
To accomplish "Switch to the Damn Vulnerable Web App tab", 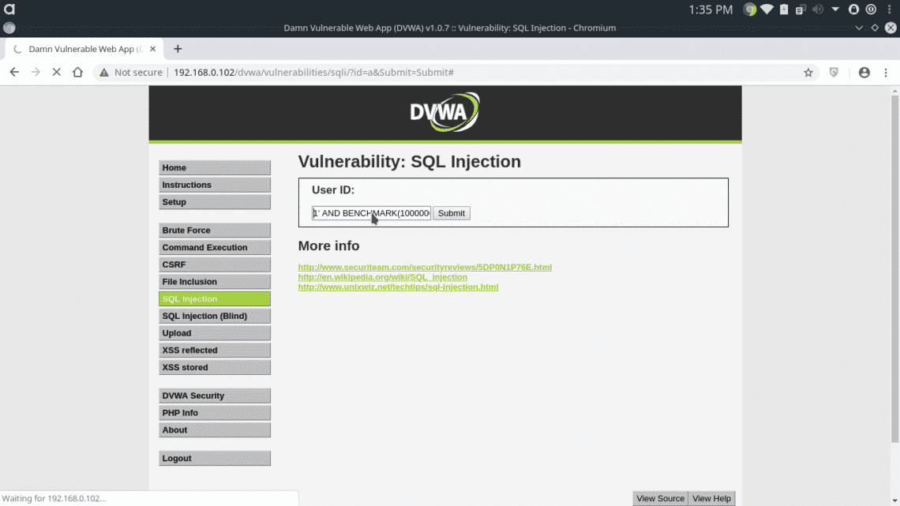I will (85, 49).
